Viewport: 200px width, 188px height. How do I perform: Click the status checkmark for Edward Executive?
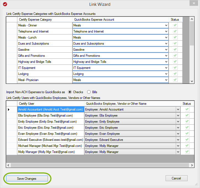click(x=187, y=140)
